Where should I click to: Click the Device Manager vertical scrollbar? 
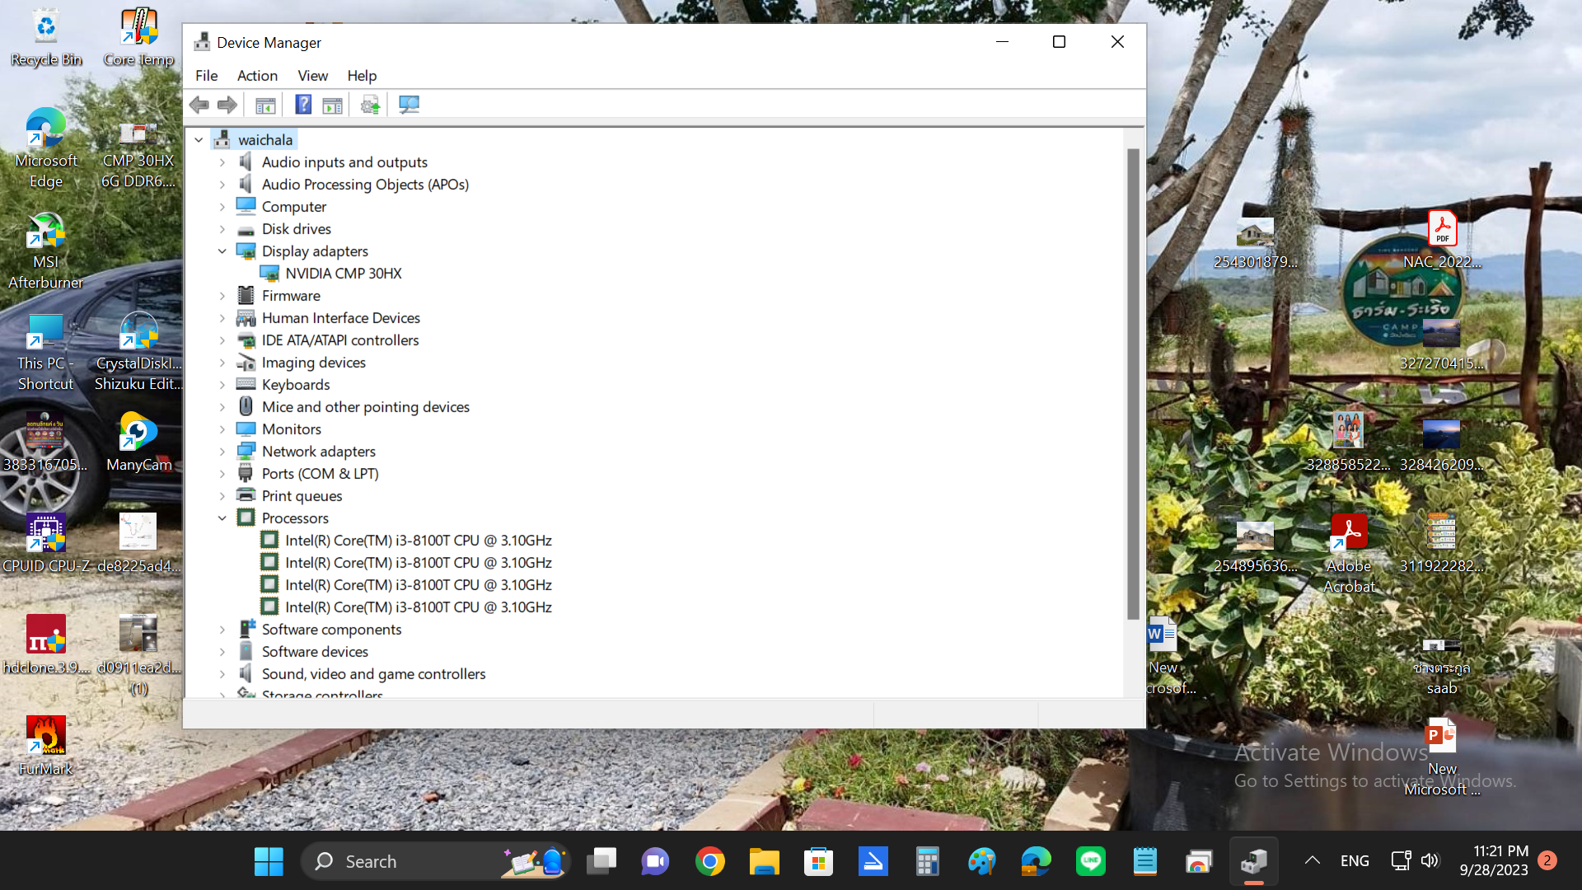coord(1133,384)
